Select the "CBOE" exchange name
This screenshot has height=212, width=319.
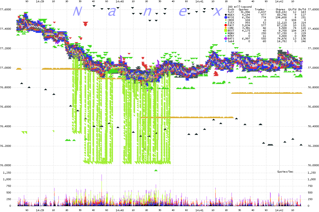231,20
